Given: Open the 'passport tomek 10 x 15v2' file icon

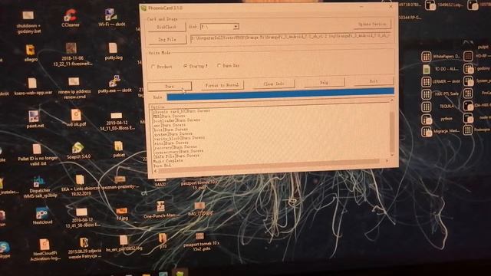Looking at the screenshot, I should [x=200, y=242].
